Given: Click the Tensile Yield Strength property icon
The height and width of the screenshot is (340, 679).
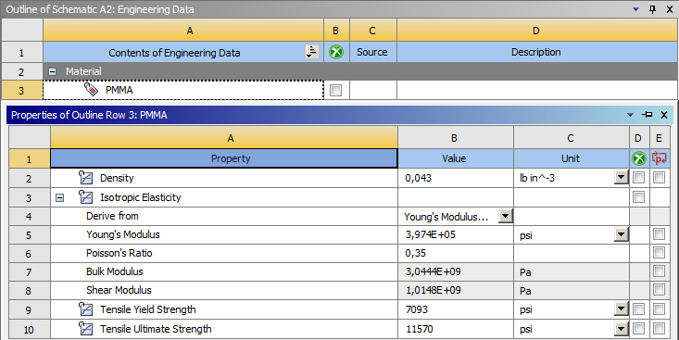Looking at the screenshot, I should tap(86, 309).
